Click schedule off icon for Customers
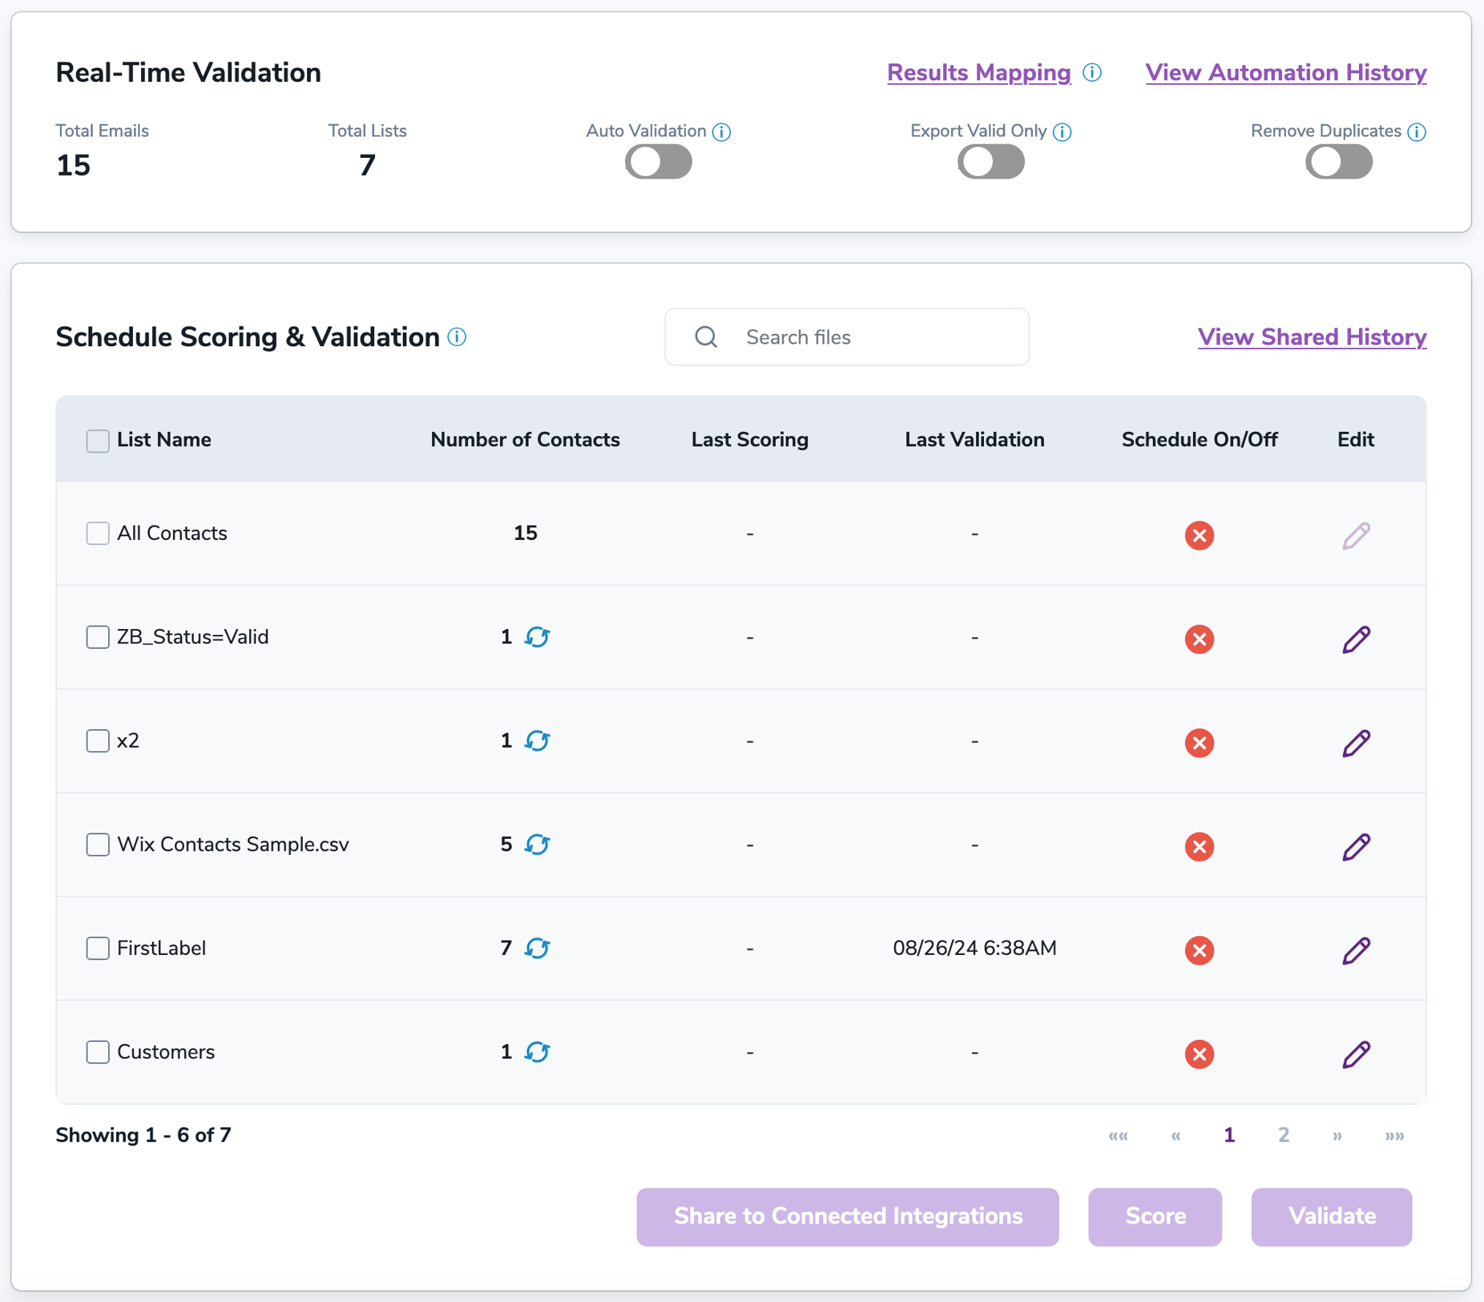The height and width of the screenshot is (1302, 1484). click(x=1199, y=1054)
